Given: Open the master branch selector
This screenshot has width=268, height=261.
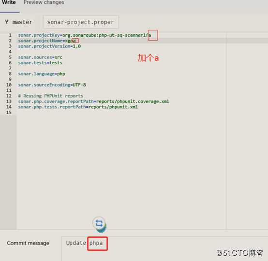Looking at the screenshot, I should point(19,22).
